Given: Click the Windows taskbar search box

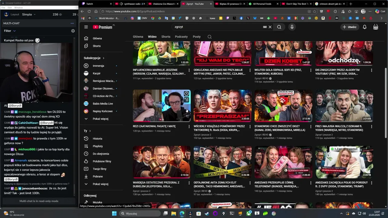Looking at the screenshot, I should tap(141, 213).
